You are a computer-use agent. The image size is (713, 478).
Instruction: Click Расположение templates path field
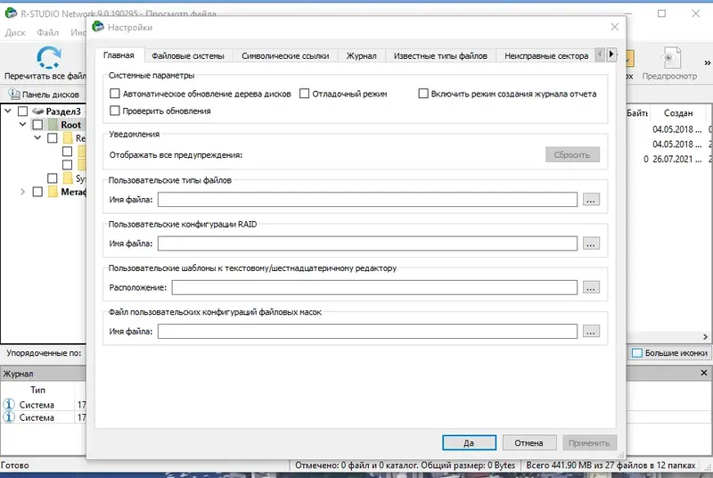point(374,287)
